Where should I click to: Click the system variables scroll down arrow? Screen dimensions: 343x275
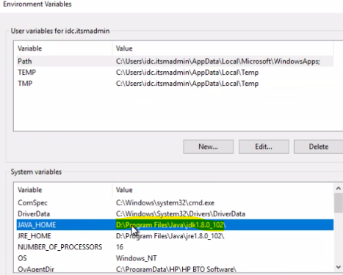[339, 267]
